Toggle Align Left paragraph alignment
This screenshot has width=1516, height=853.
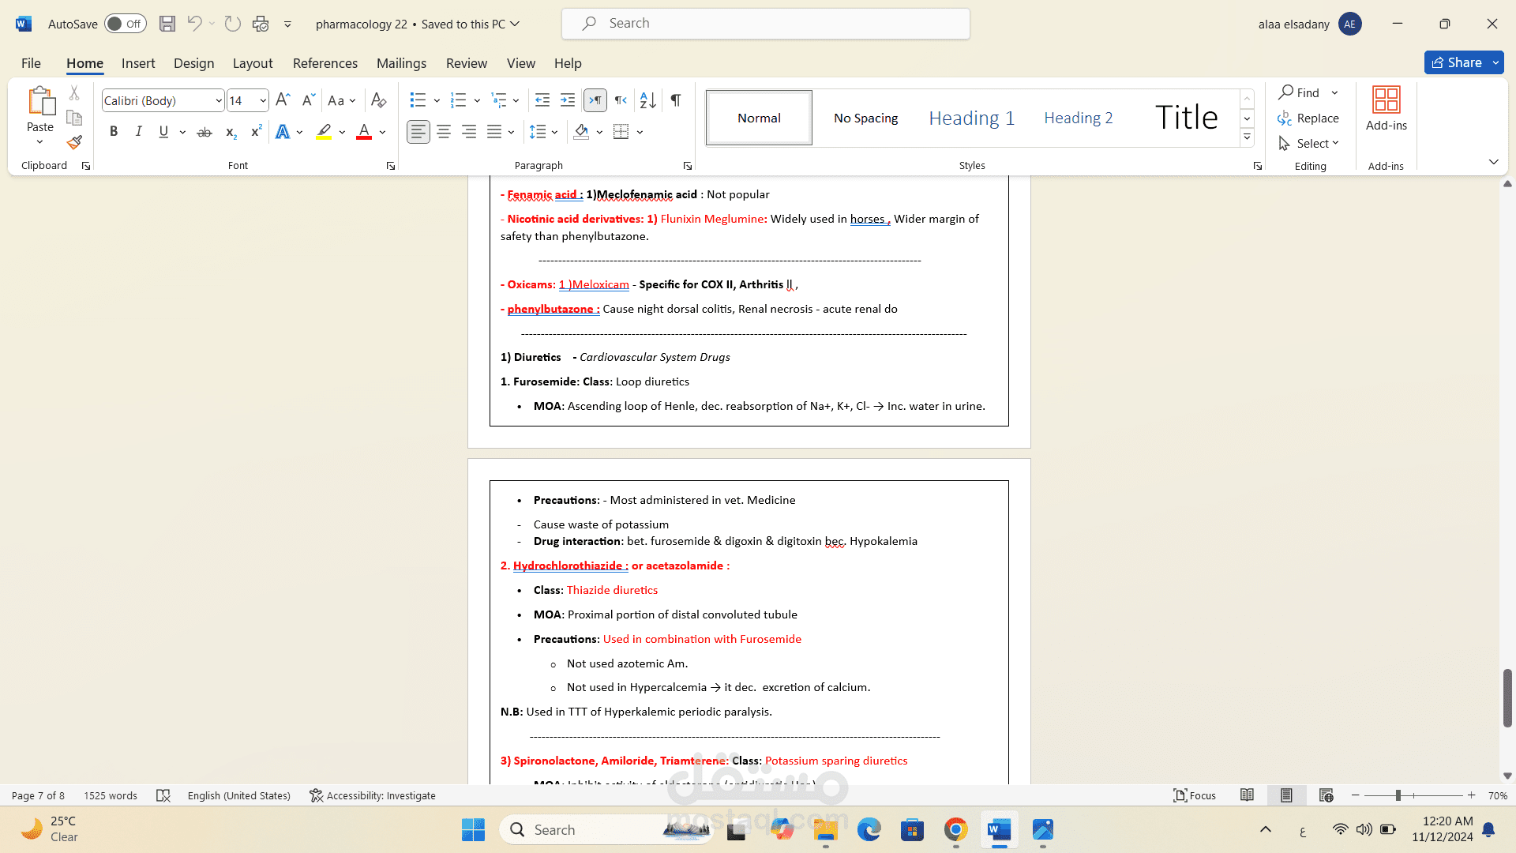pyautogui.click(x=418, y=132)
